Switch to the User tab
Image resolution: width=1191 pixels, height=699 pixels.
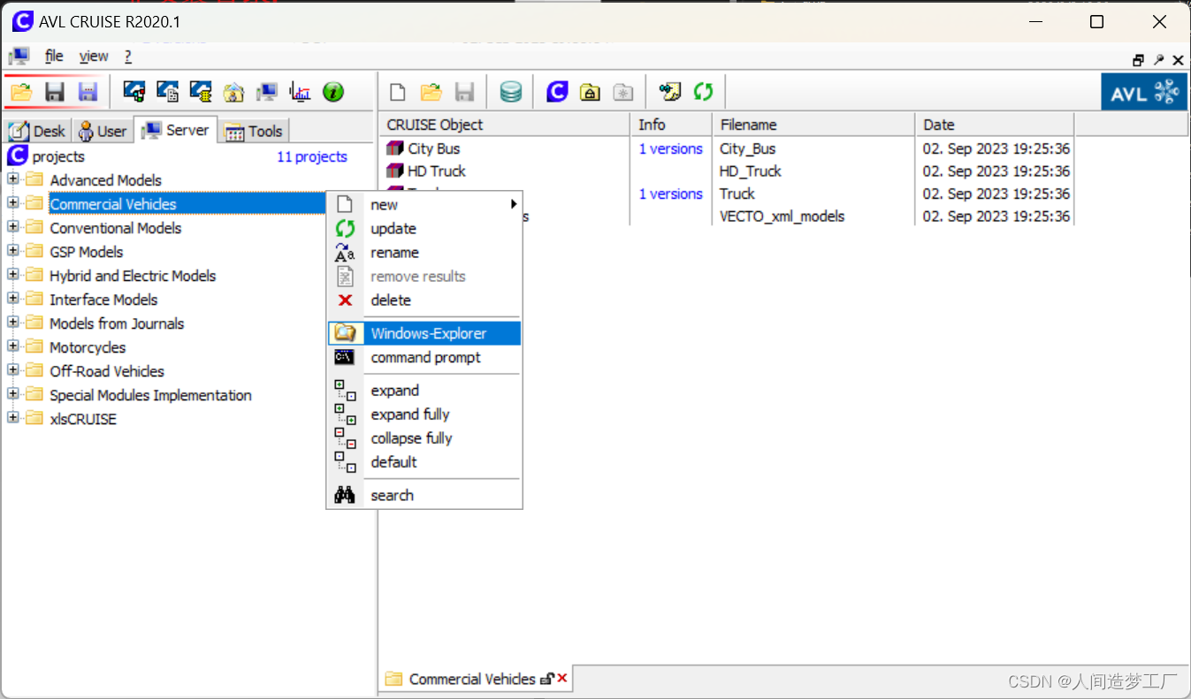click(103, 132)
